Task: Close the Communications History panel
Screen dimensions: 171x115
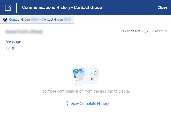Action: (162, 7)
